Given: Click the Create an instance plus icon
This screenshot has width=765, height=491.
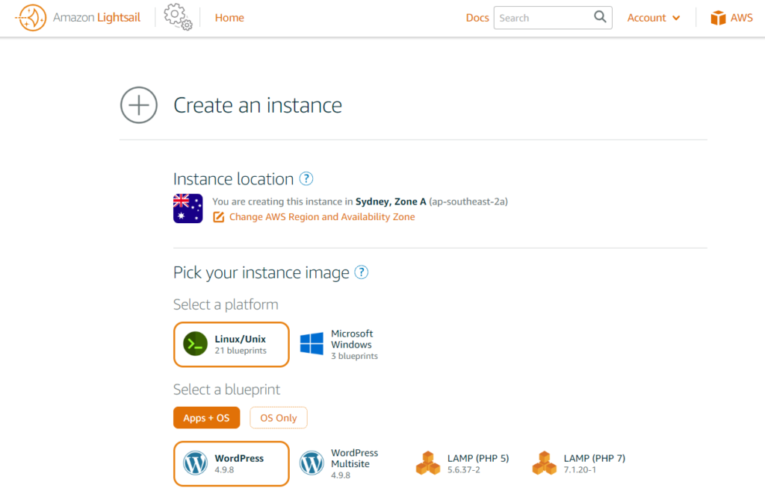Looking at the screenshot, I should tap(139, 105).
